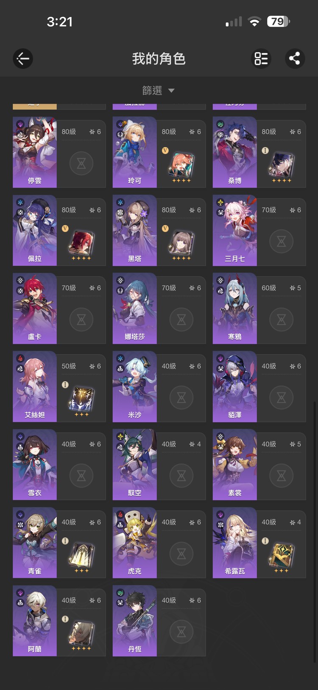Tap the back arrow icon
This screenshot has width=318, height=690.
[23, 59]
